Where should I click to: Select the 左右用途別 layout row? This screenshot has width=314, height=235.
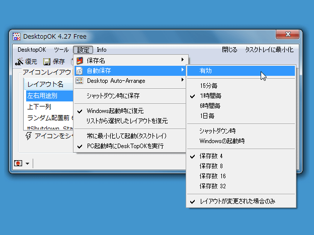pos(49,96)
